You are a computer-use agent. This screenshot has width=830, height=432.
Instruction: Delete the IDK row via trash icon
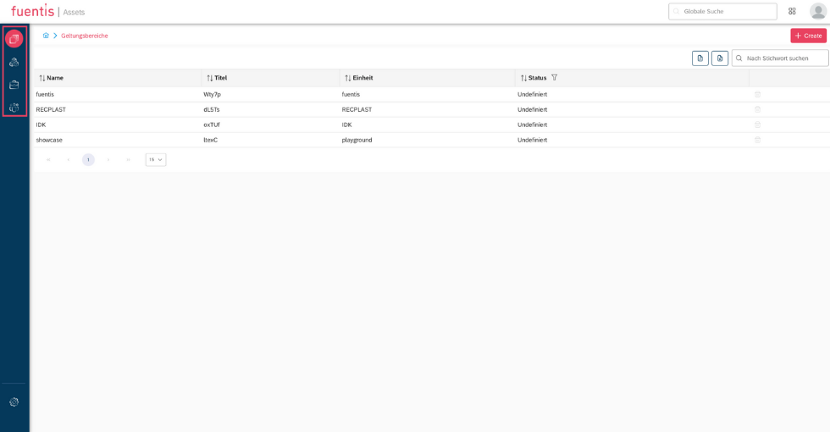757,125
